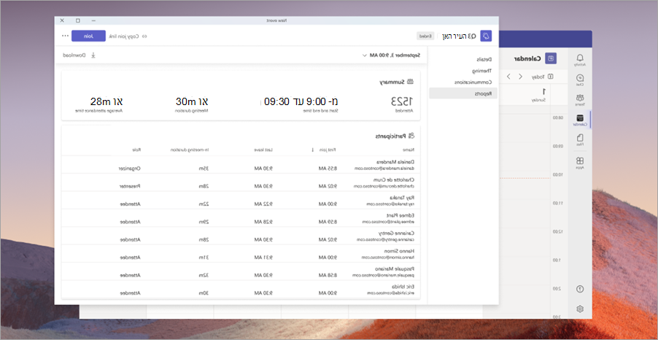
Task: Click the Help question mark icon
Action: click(580, 289)
